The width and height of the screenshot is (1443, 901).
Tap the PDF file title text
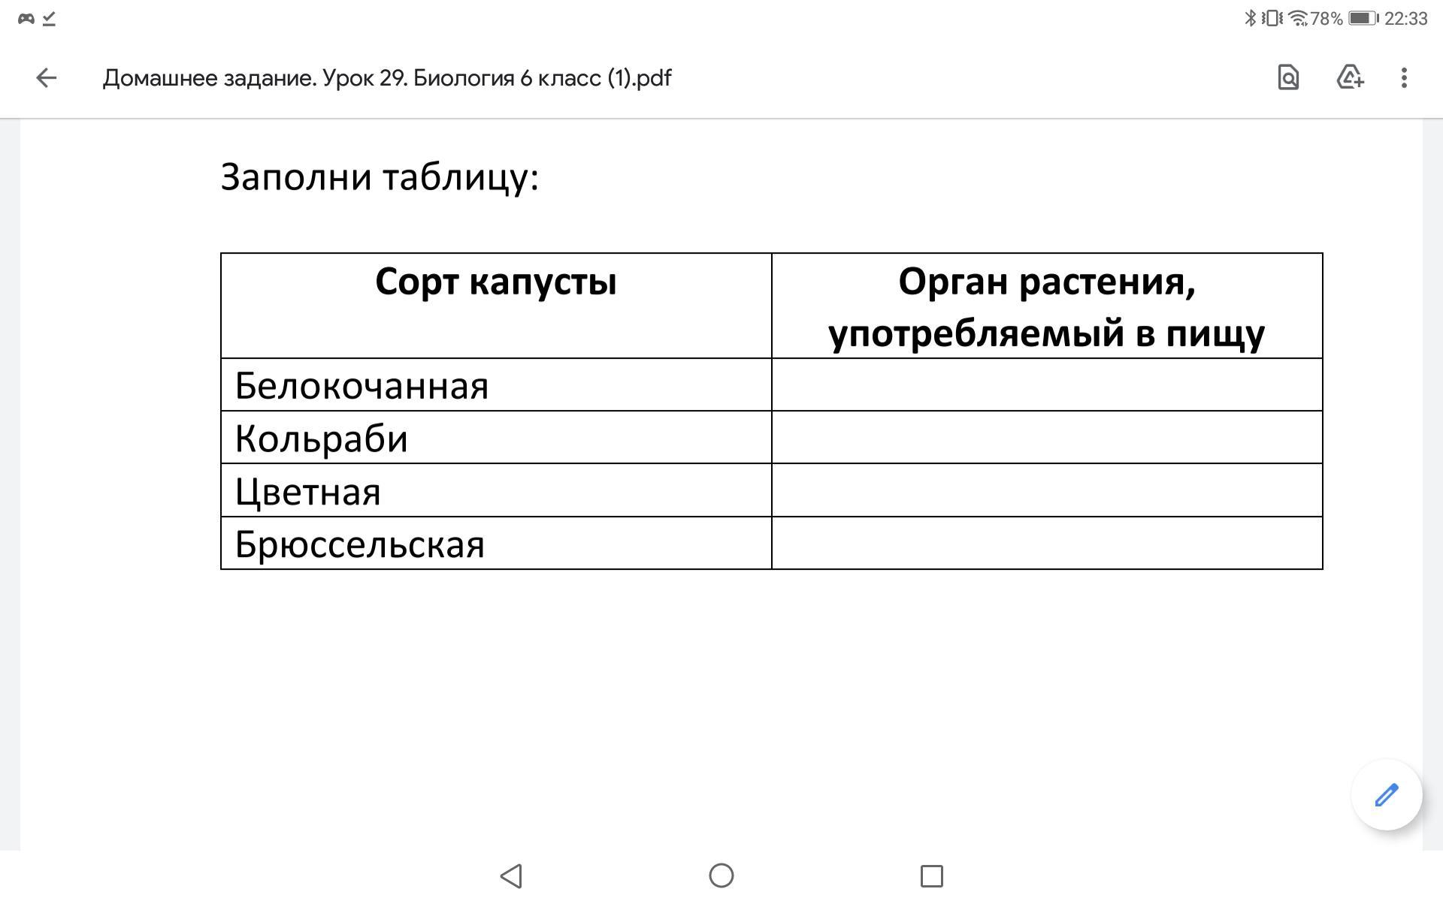click(387, 78)
